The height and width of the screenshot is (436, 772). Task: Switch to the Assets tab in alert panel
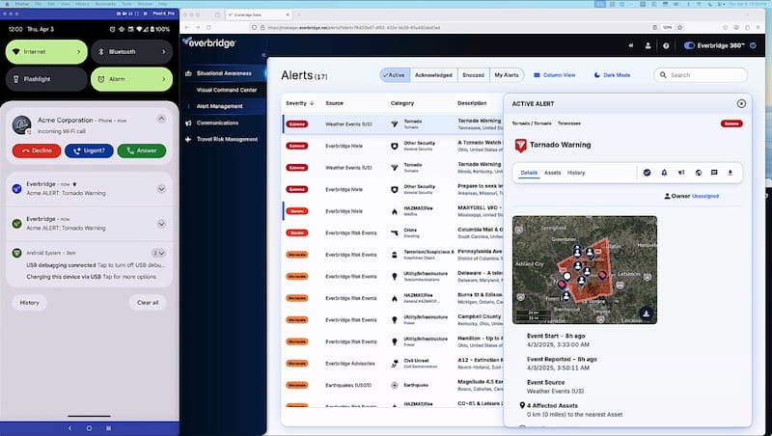coord(552,173)
